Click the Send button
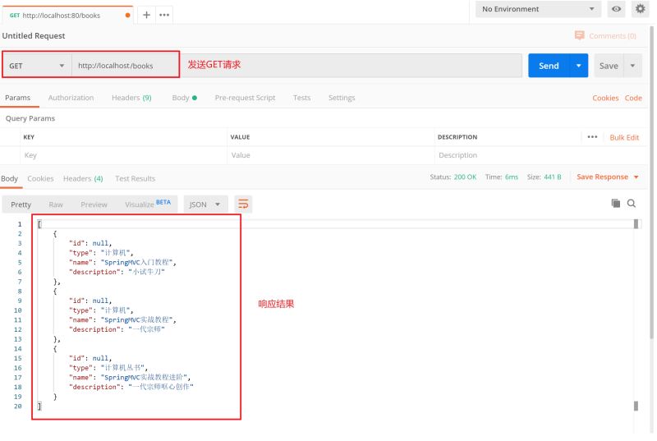The height and width of the screenshot is (441, 657). 549,66
